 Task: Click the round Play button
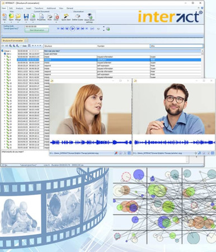pyautogui.click(x=72, y=29)
